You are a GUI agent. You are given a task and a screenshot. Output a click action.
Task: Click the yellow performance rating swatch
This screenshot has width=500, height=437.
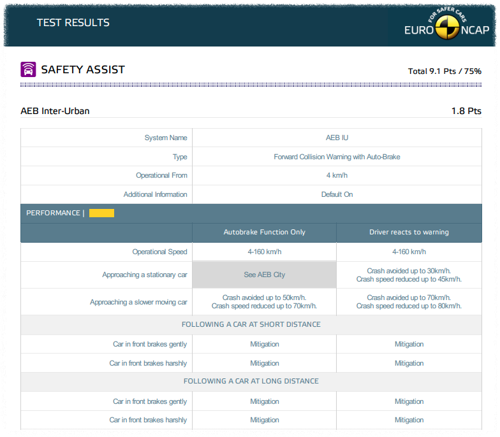pyautogui.click(x=101, y=213)
